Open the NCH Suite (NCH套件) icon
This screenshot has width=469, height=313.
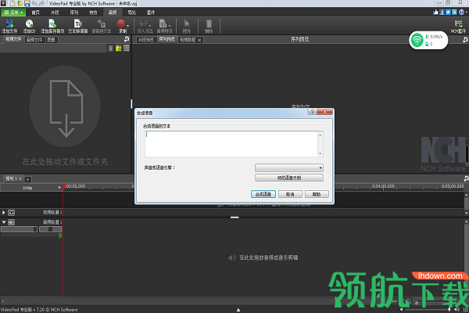click(x=458, y=23)
